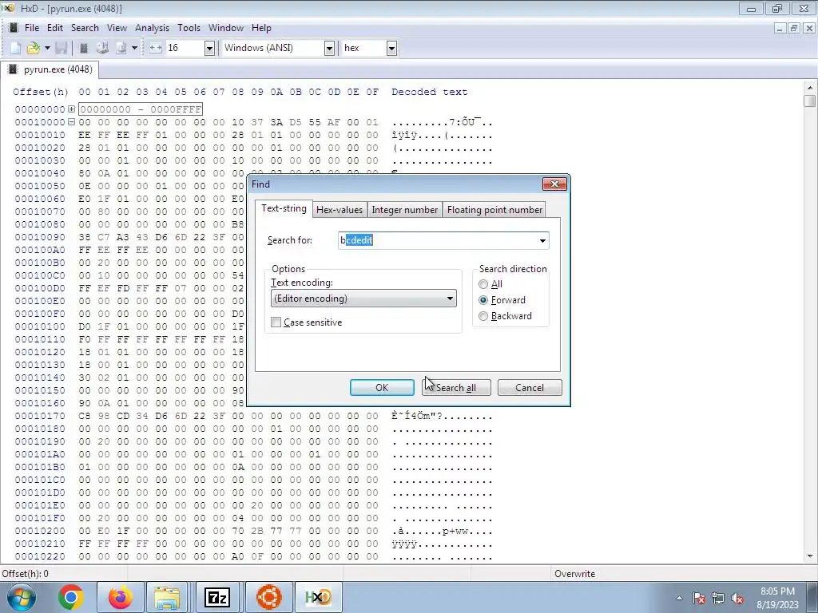Click the Overwrite status bar entry

(574, 573)
